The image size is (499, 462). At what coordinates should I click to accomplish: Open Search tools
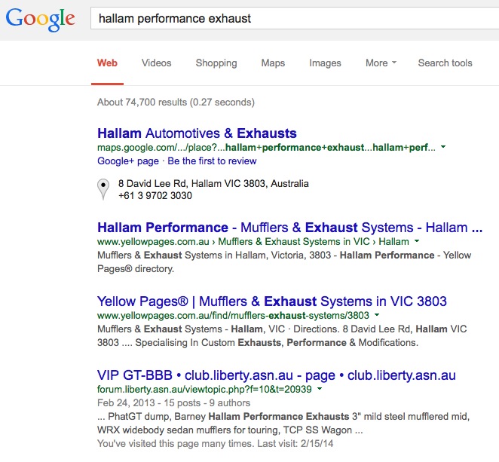pos(445,63)
